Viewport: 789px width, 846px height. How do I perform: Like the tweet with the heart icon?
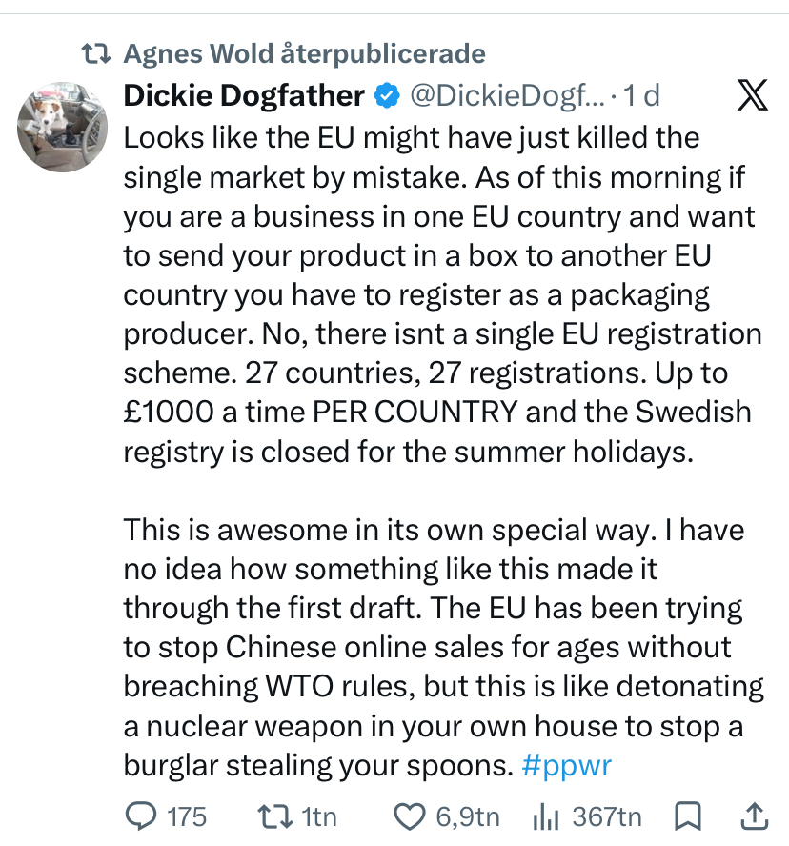(409, 816)
